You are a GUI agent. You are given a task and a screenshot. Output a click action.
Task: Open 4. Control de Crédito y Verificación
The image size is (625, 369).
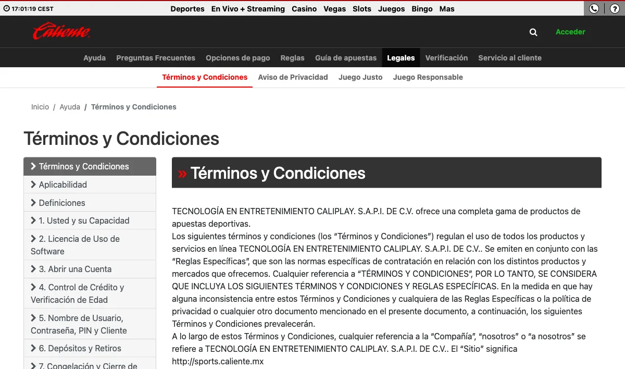tap(90, 293)
